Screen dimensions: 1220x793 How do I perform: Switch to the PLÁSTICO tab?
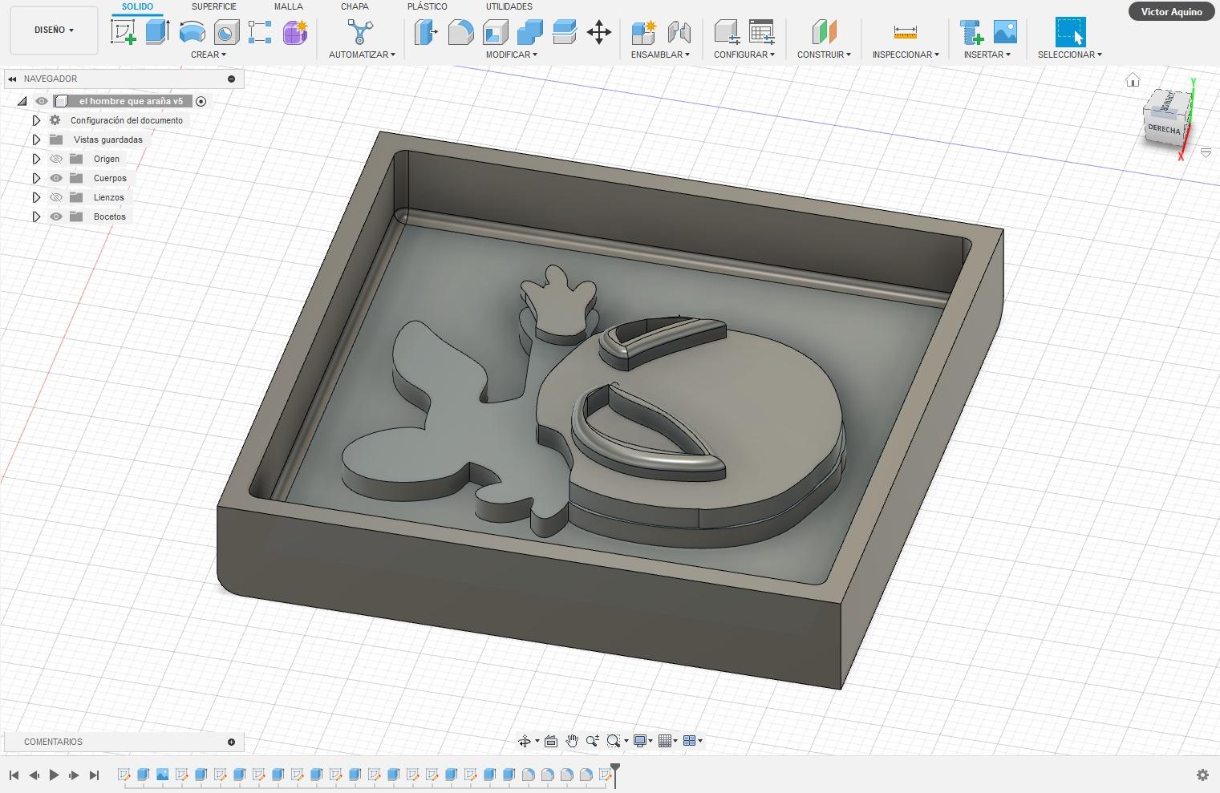coord(428,6)
